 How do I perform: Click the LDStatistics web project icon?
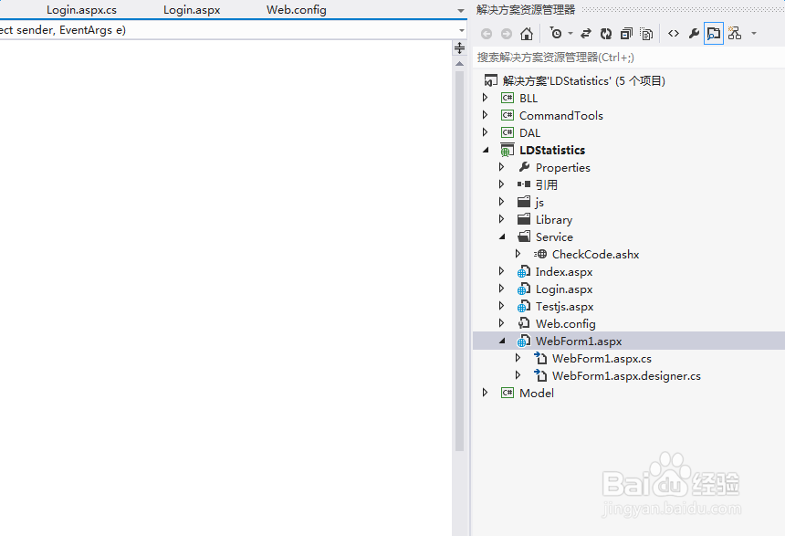tap(508, 150)
